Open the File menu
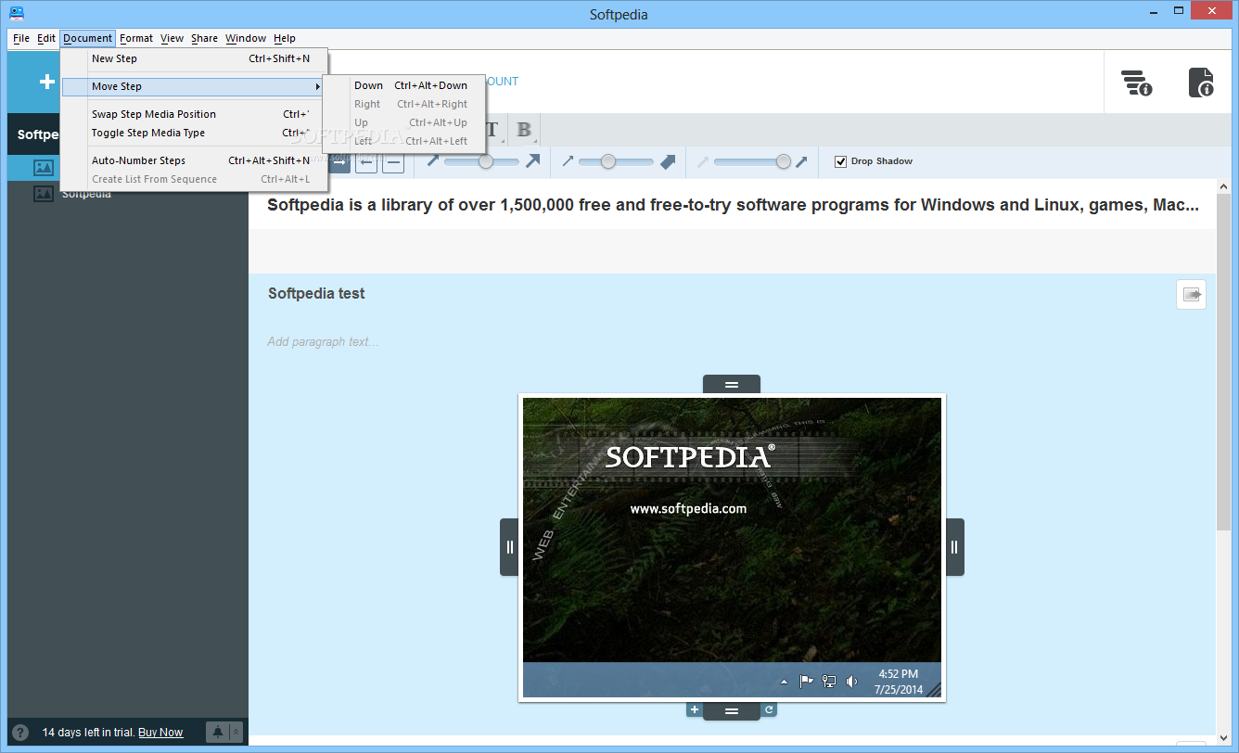Screen dimensions: 1239x753 21,38
